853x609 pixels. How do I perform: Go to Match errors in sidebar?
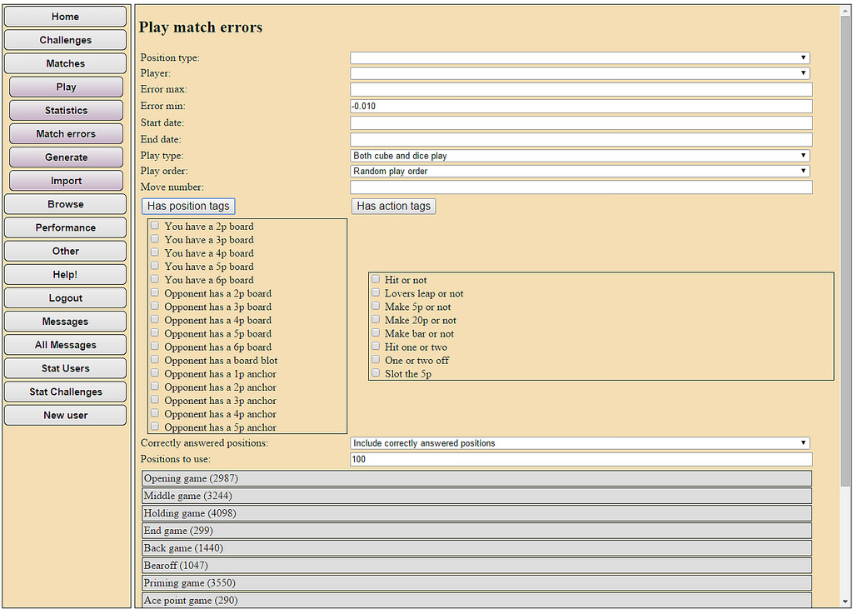(x=66, y=134)
